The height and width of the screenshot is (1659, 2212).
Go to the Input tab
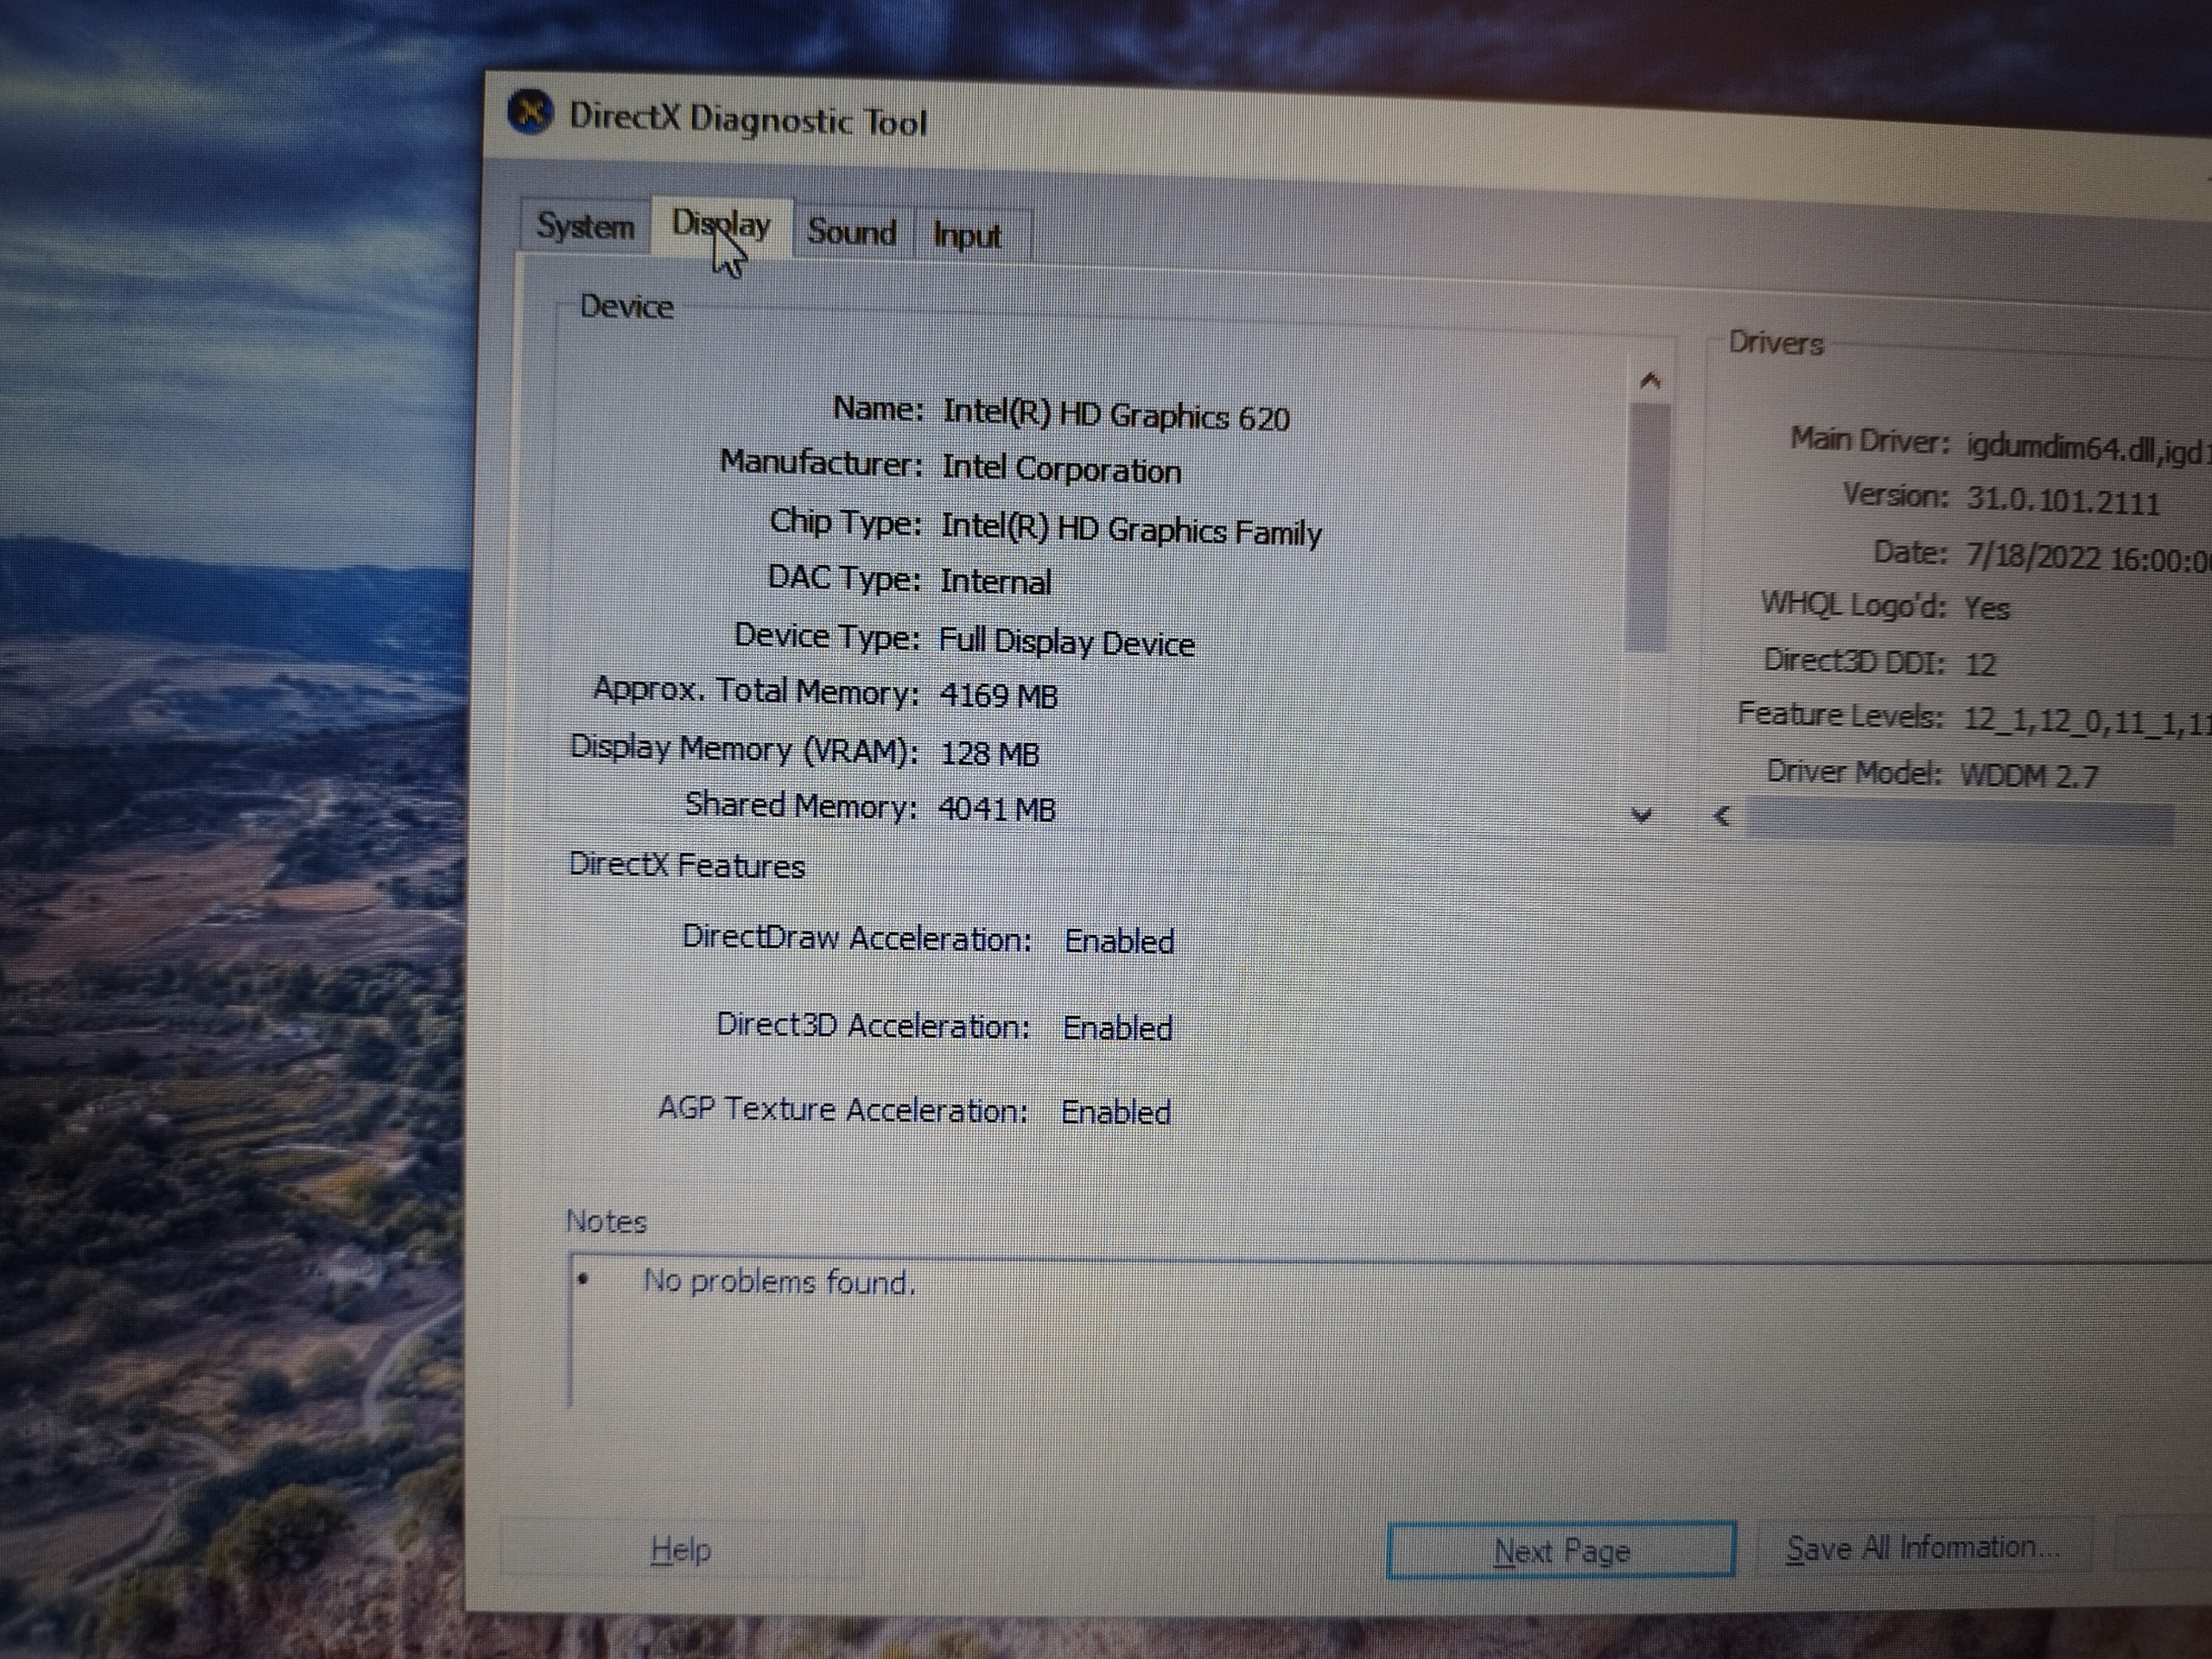(967, 236)
